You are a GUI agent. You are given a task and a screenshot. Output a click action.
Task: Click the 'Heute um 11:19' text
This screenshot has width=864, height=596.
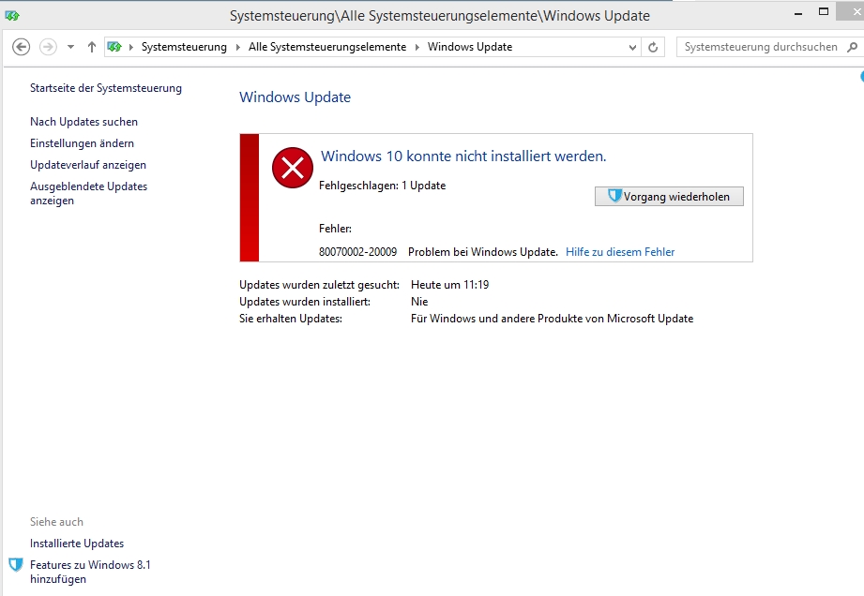click(449, 285)
